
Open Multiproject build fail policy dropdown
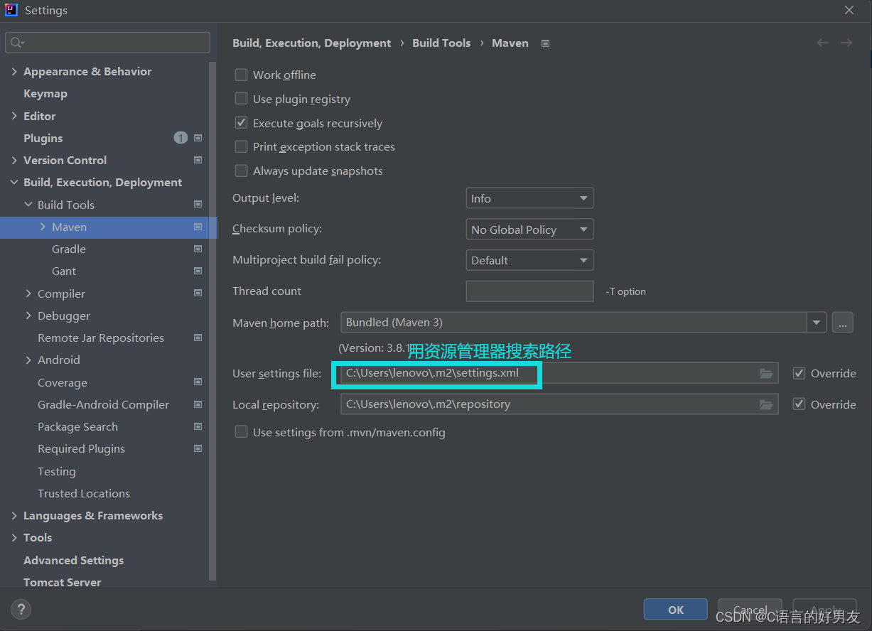point(529,260)
